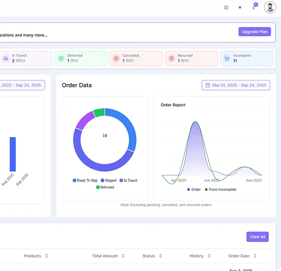Toggle In Transit legend item in donut chart
The width and height of the screenshot is (281, 271).
[x=128, y=180]
